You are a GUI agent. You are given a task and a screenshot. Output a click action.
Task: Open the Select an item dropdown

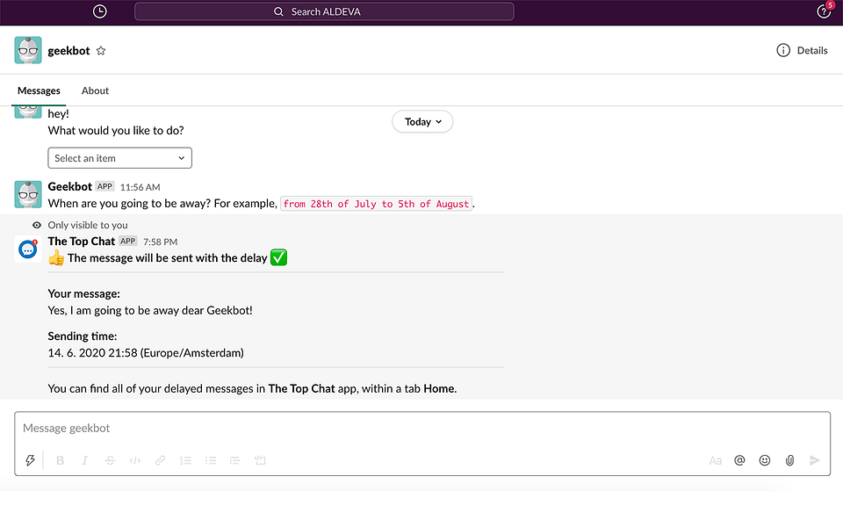coord(119,157)
